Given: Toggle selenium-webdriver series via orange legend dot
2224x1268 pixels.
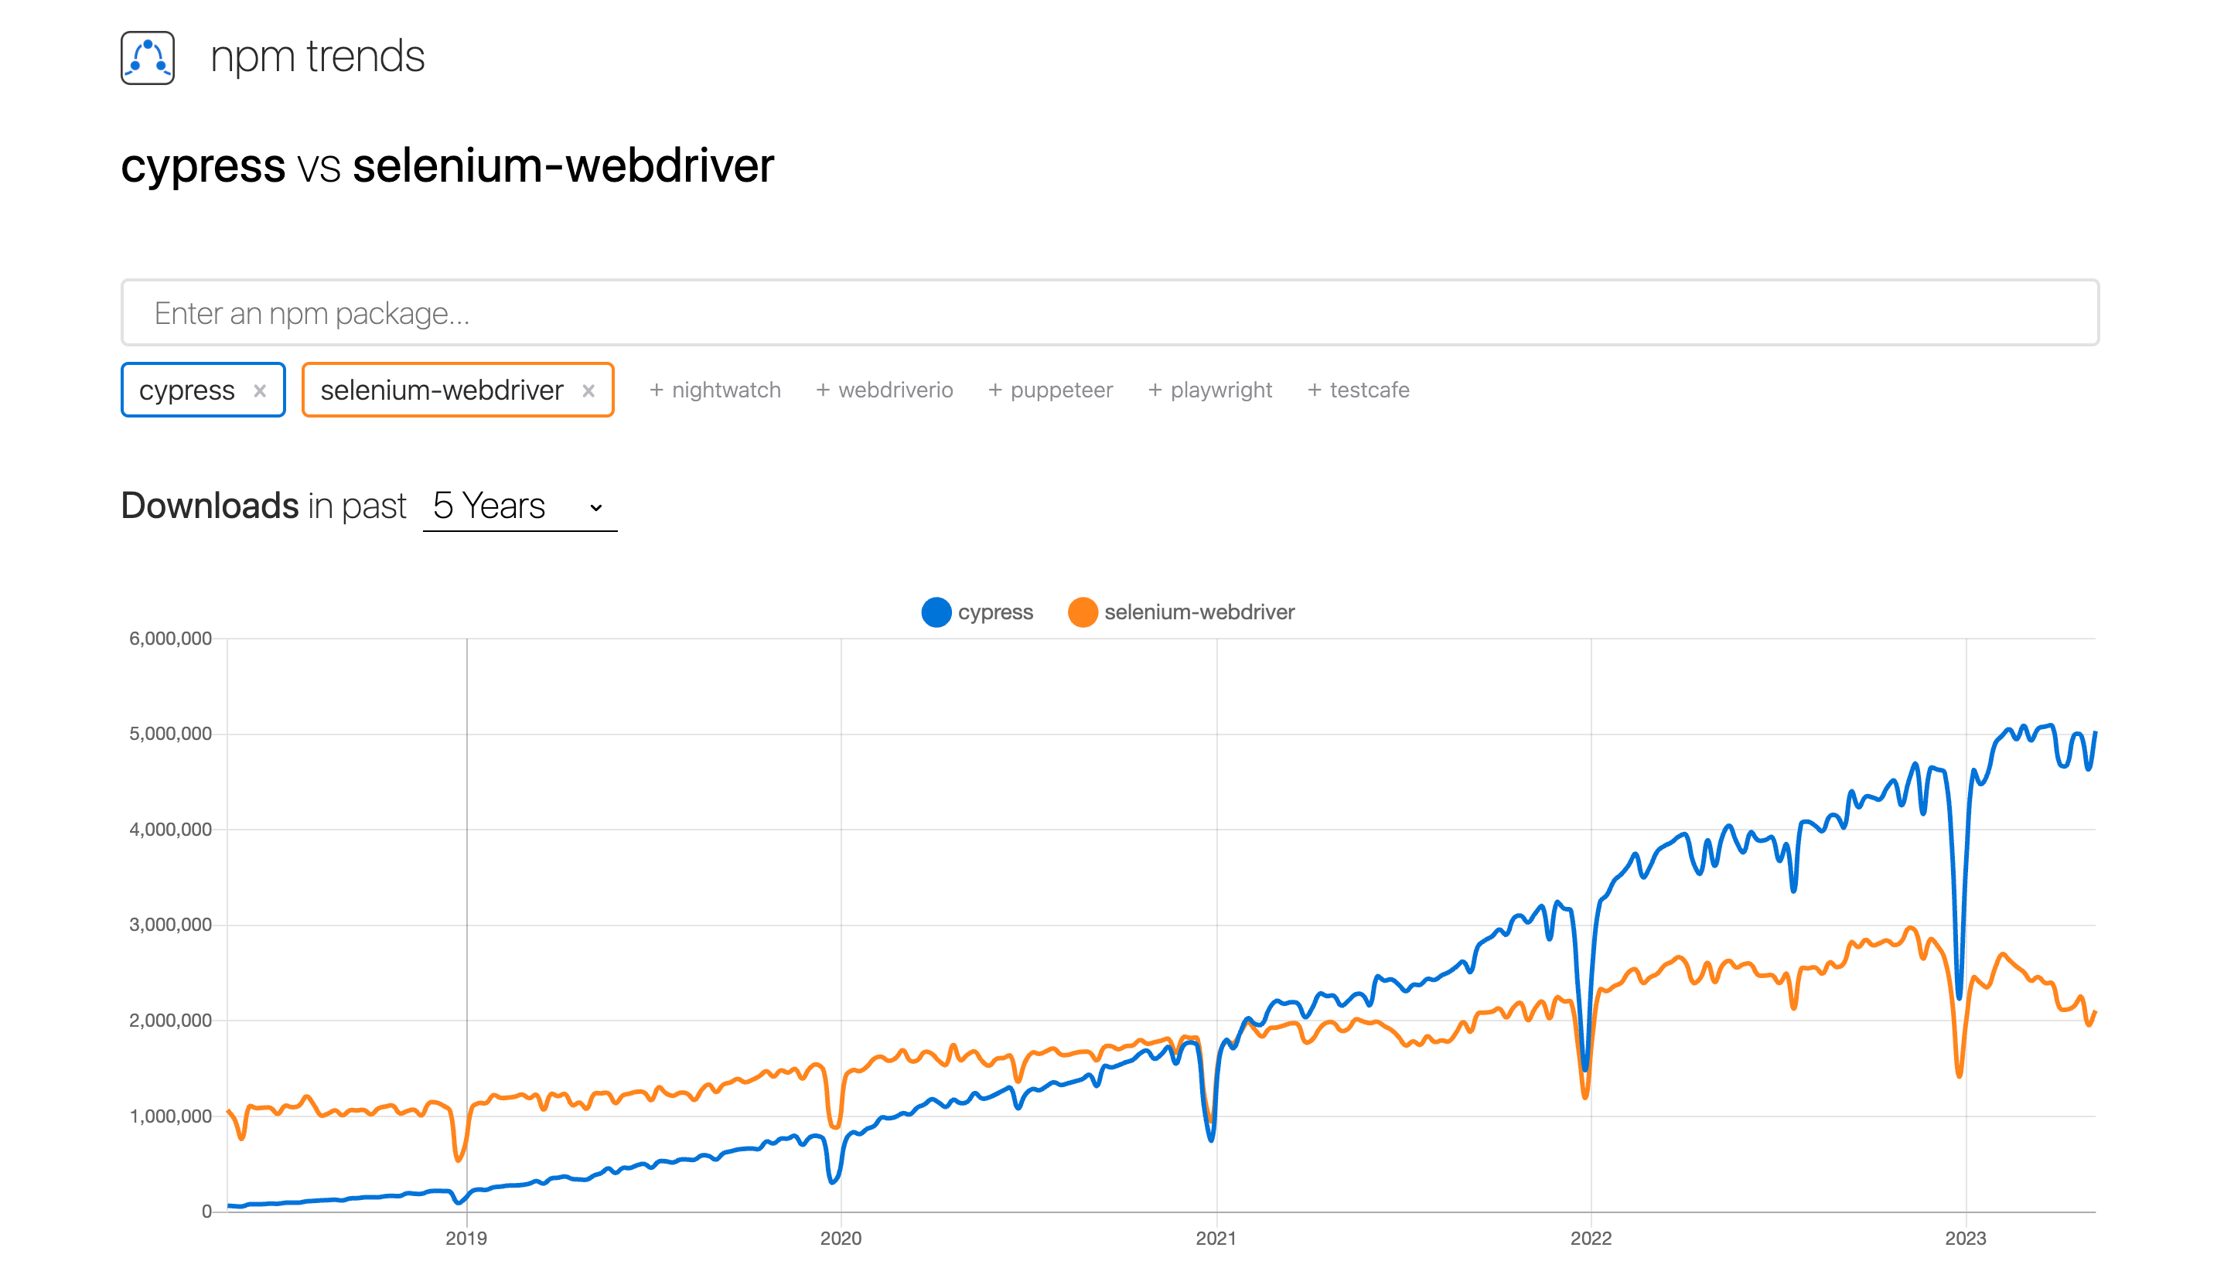Looking at the screenshot, I should [x=1083, y=612].
